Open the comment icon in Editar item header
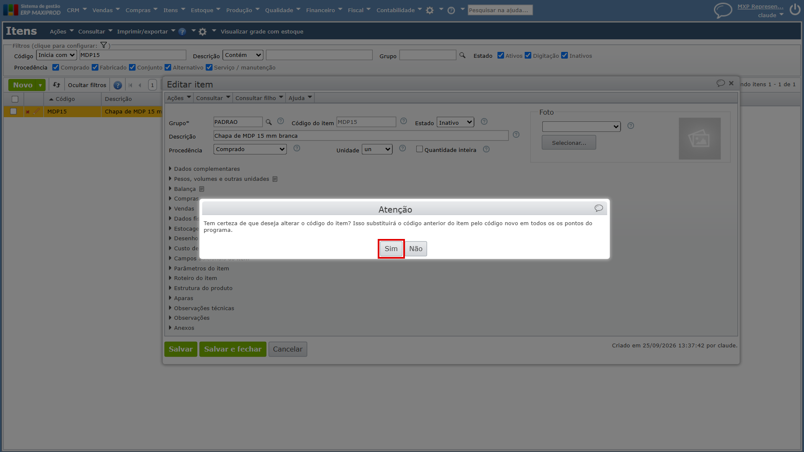This screenshot has width=804, height=452. pos(720,83)
